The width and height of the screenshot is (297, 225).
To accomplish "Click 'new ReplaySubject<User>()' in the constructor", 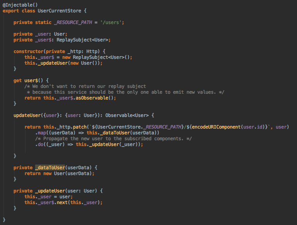I will point(96,57).
